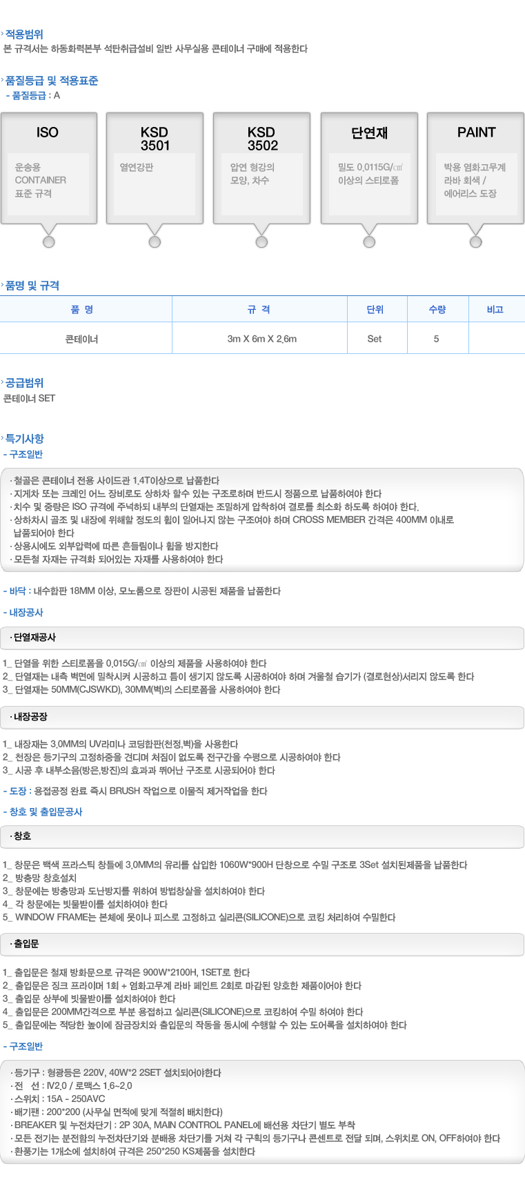The image size is (525, 1191).
Task: Click the 단위 column header
Action: 375,310
